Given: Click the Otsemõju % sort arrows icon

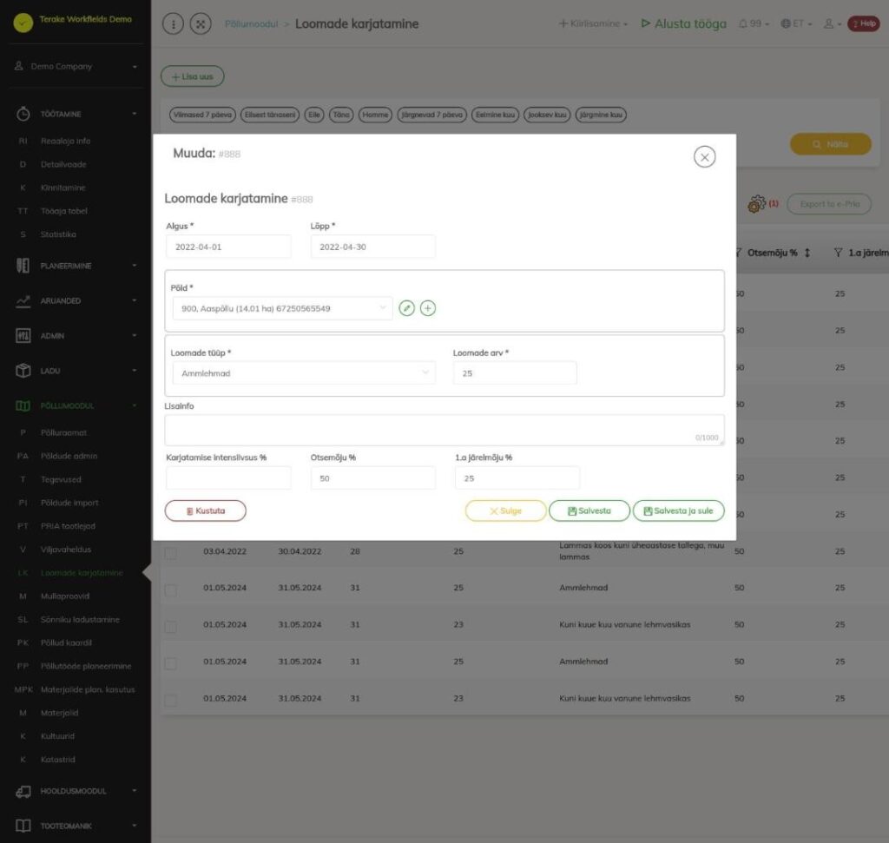Looking at the screenshot, I should pos(807,253).
